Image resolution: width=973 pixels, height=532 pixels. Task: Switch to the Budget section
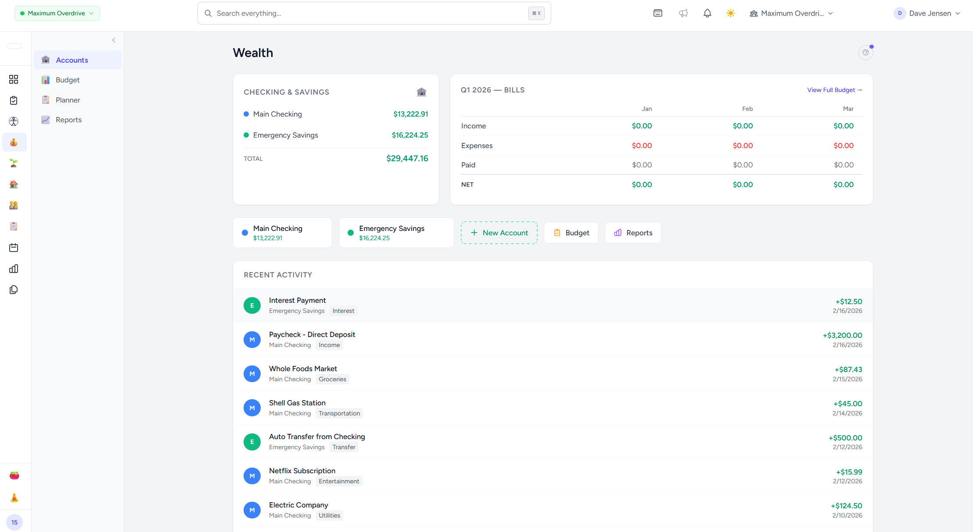coord(68,80)
